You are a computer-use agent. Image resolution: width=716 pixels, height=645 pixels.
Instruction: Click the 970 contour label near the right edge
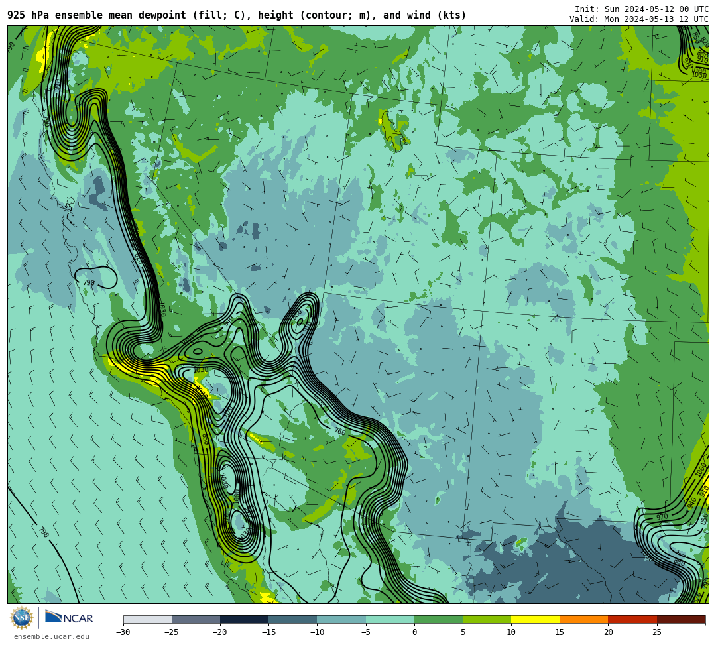pyautogui.click(x=662, y=517)
